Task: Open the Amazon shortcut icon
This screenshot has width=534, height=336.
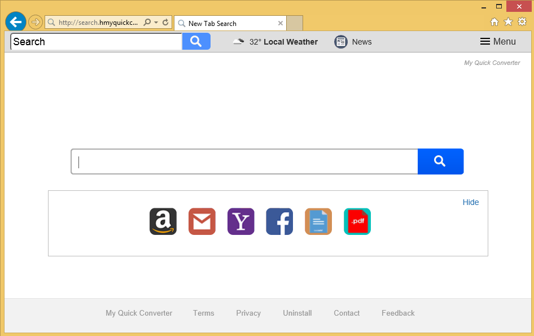Action: tap(163, 221)
